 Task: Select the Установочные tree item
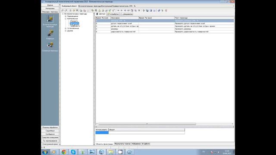click(73, 28)
